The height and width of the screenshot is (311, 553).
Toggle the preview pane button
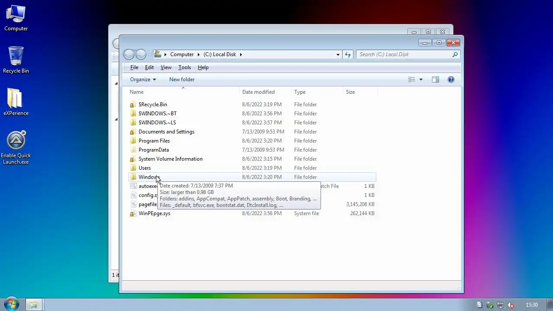pos(435,79)
